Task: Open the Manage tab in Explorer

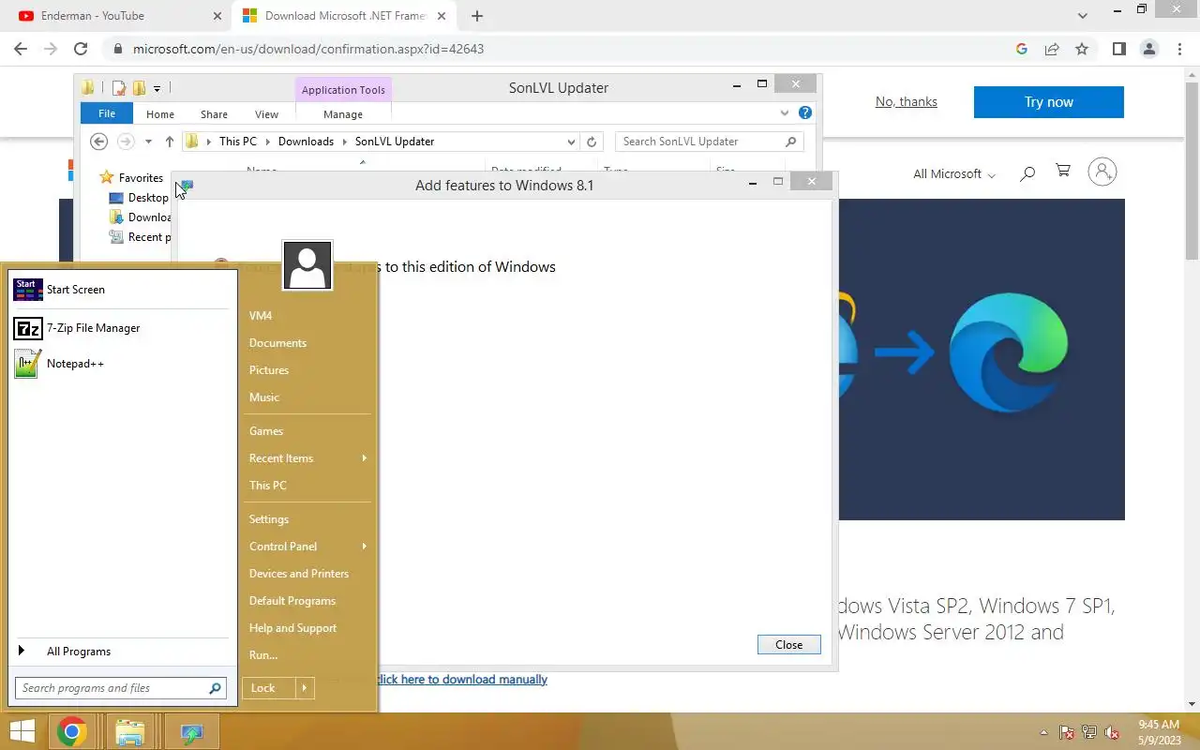Action: coord(343,114)
